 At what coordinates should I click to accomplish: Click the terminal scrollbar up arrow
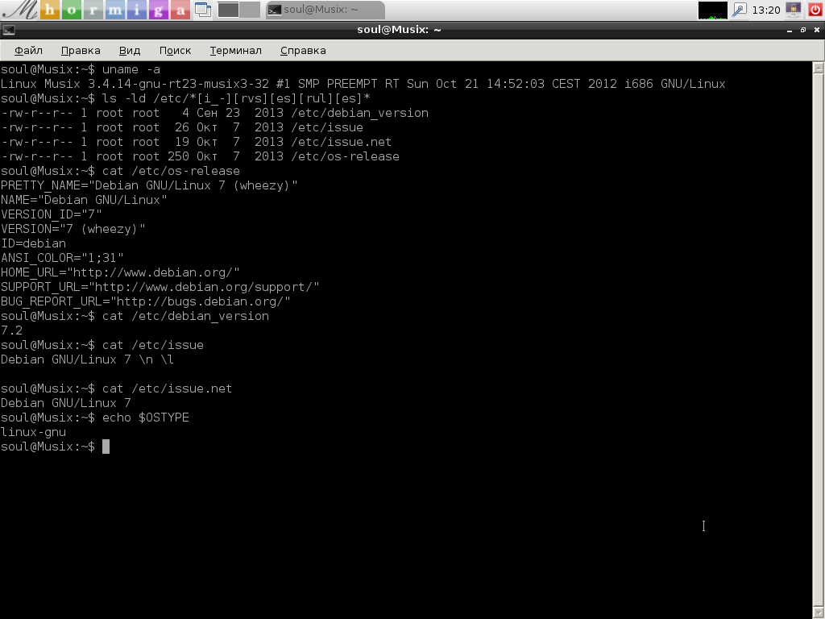coord(819,68)
